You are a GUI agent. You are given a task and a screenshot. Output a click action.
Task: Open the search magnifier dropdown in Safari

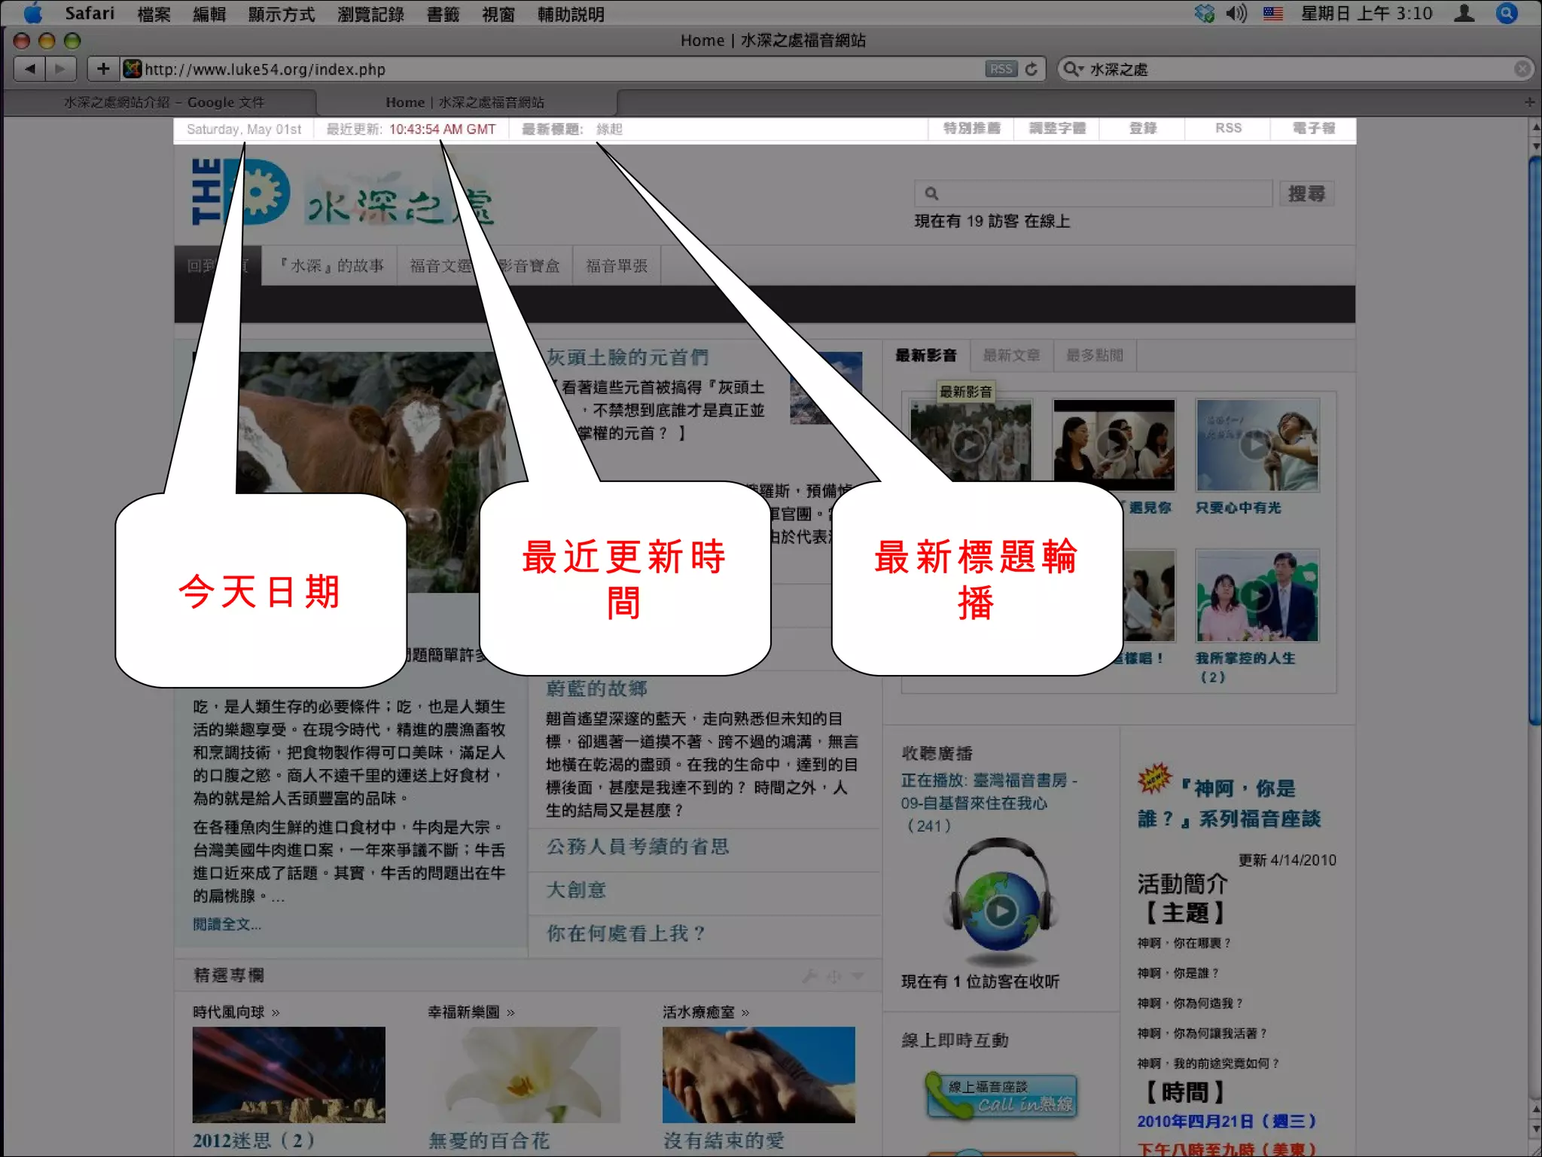pos(1072,69)
